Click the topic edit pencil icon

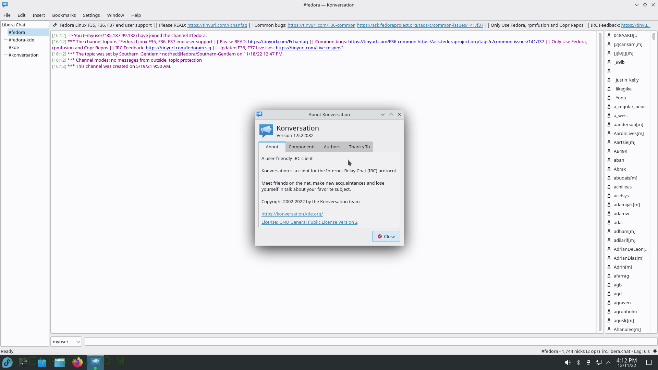(54, 25)
